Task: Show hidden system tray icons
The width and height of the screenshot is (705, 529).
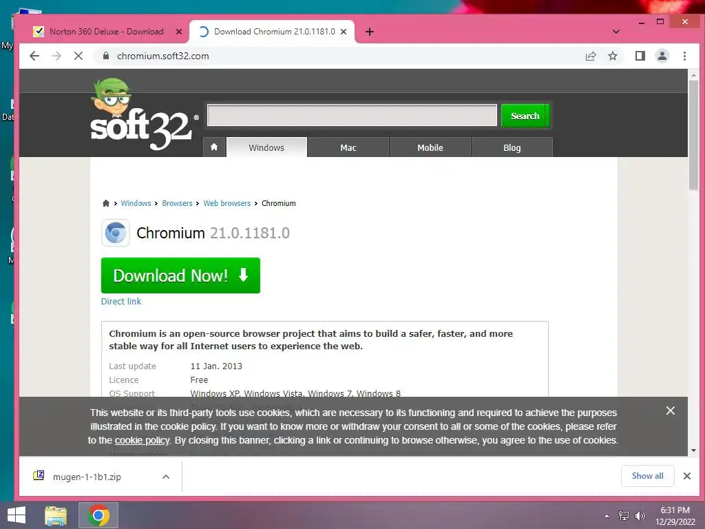Action: 607,516
